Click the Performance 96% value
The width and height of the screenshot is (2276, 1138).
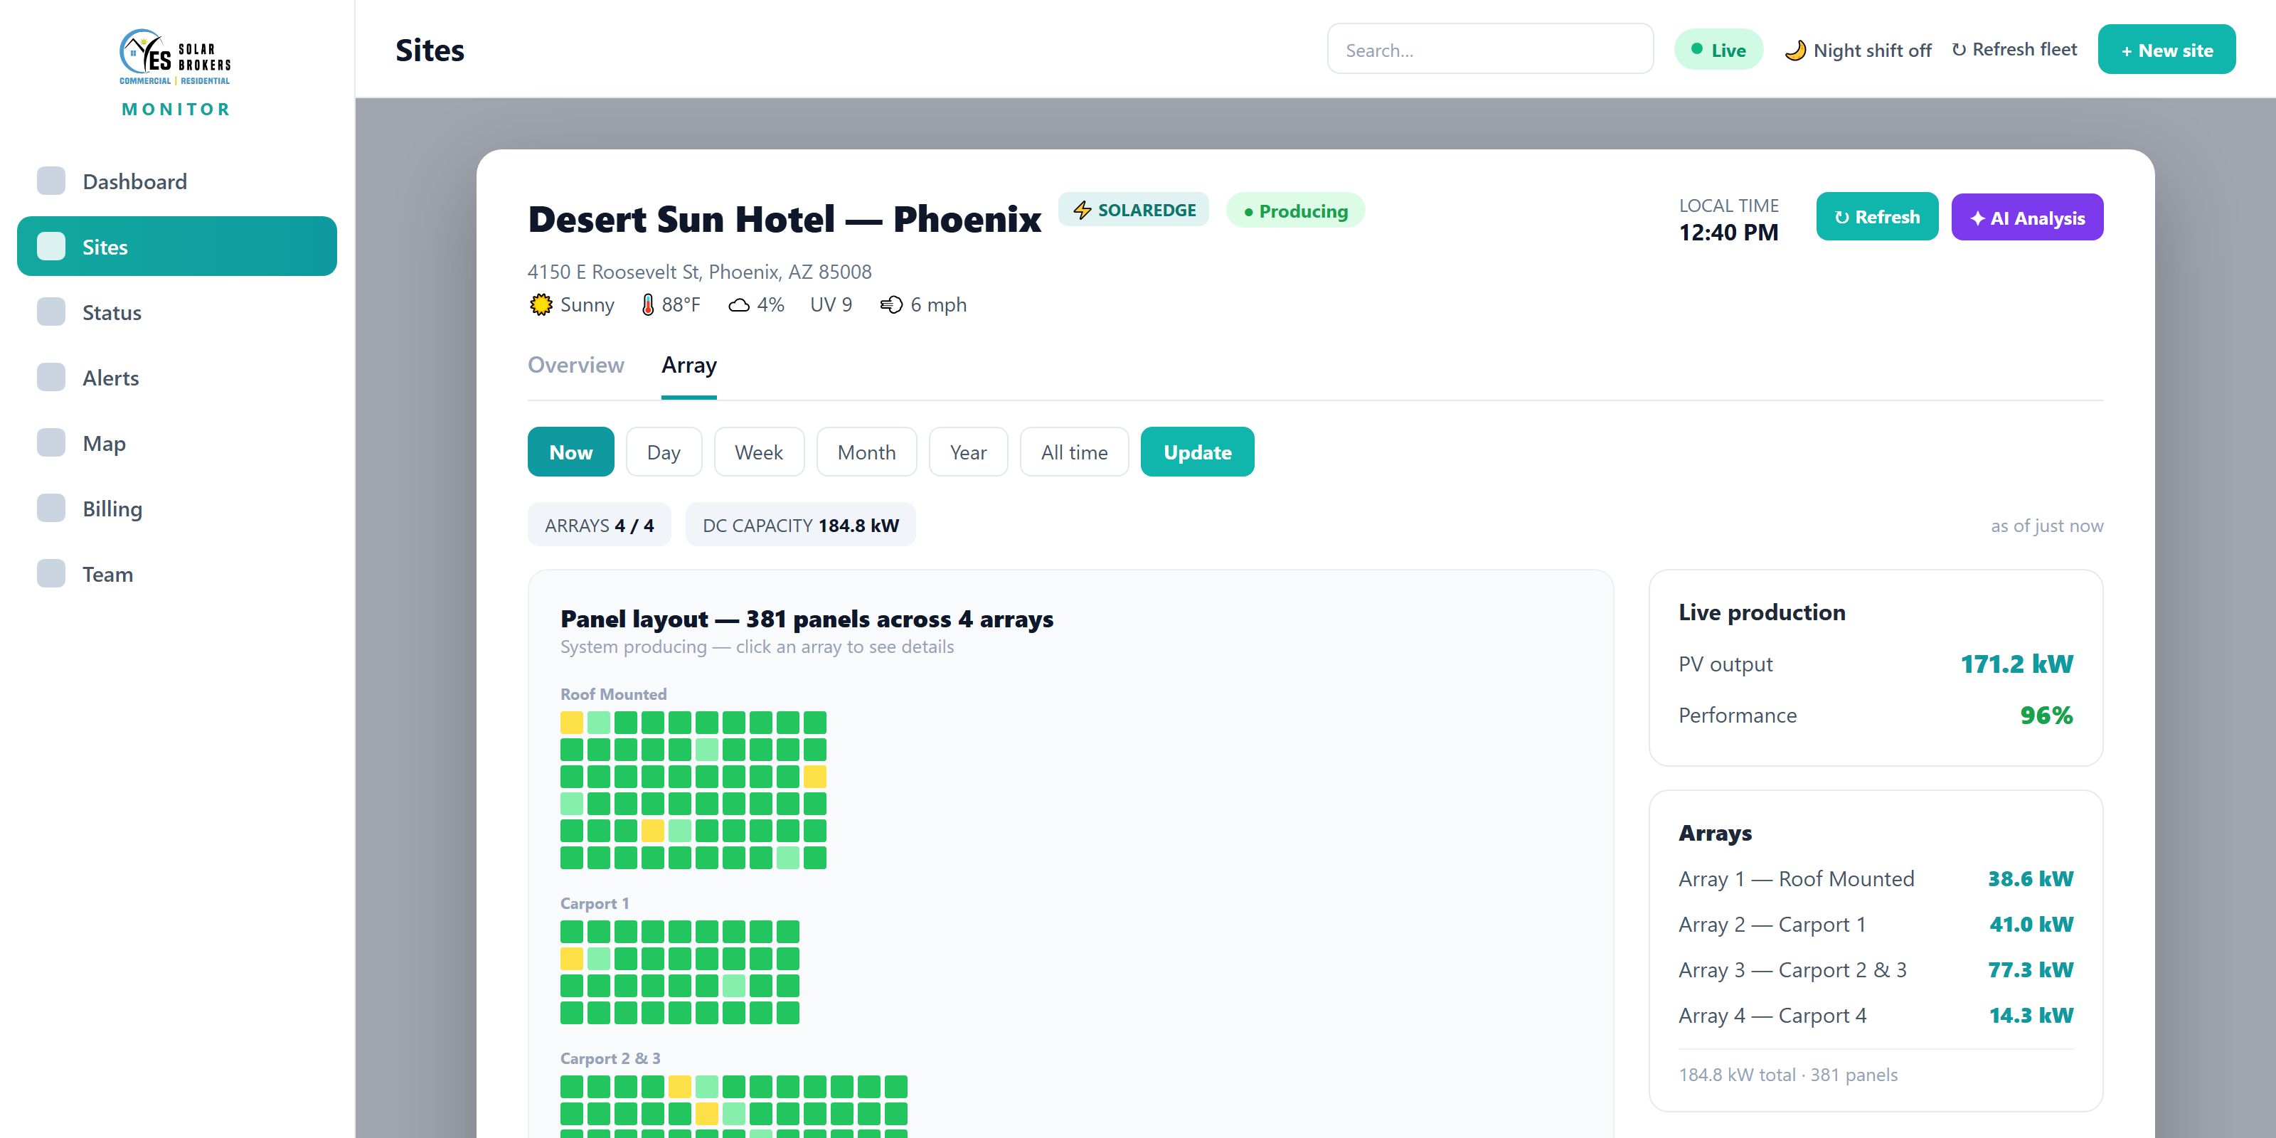pyautogui.click(x=2046, y=715)
